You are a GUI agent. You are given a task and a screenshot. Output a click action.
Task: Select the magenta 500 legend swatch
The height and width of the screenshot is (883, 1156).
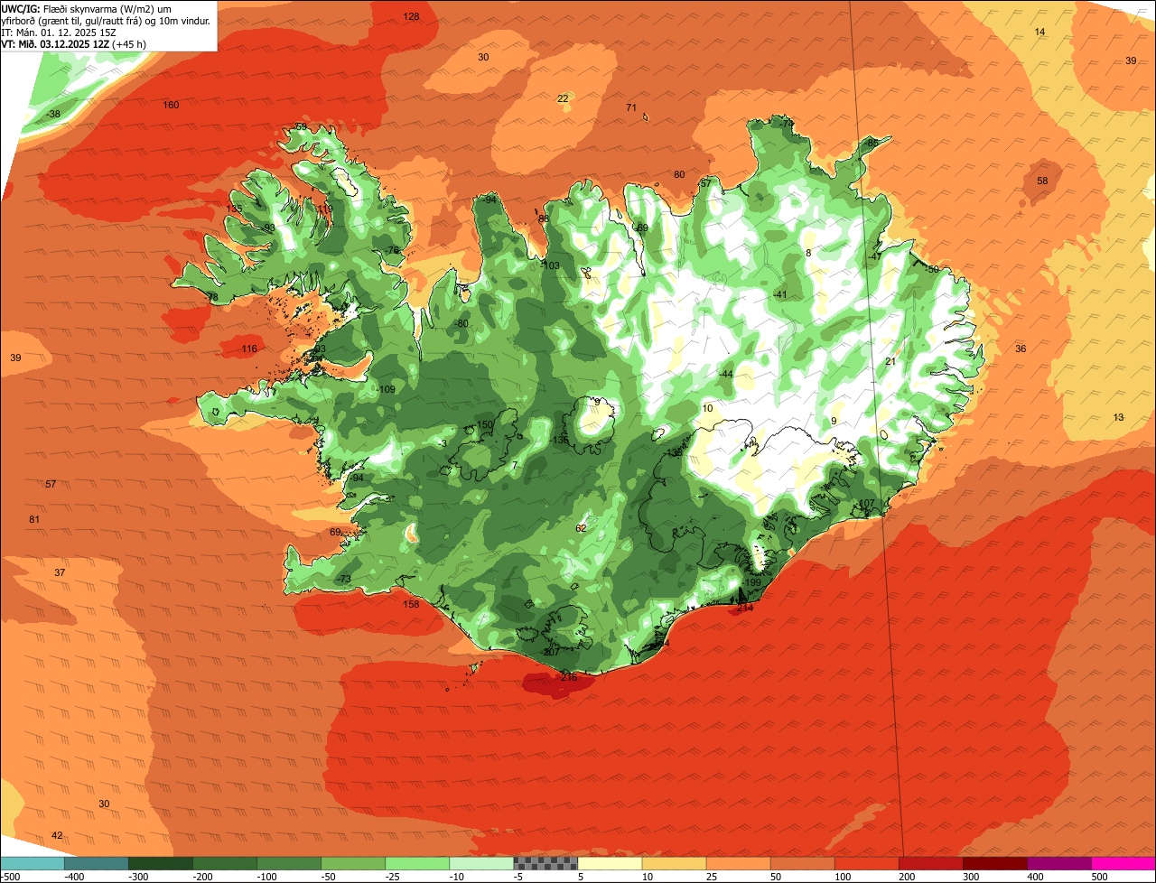pos(1123,864)
